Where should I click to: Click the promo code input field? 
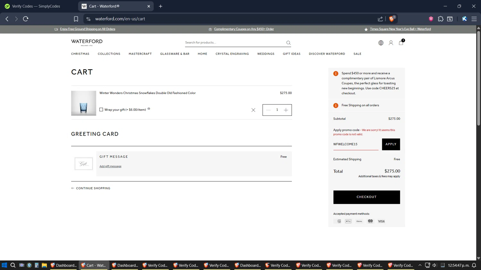click(x=356, y=144)
